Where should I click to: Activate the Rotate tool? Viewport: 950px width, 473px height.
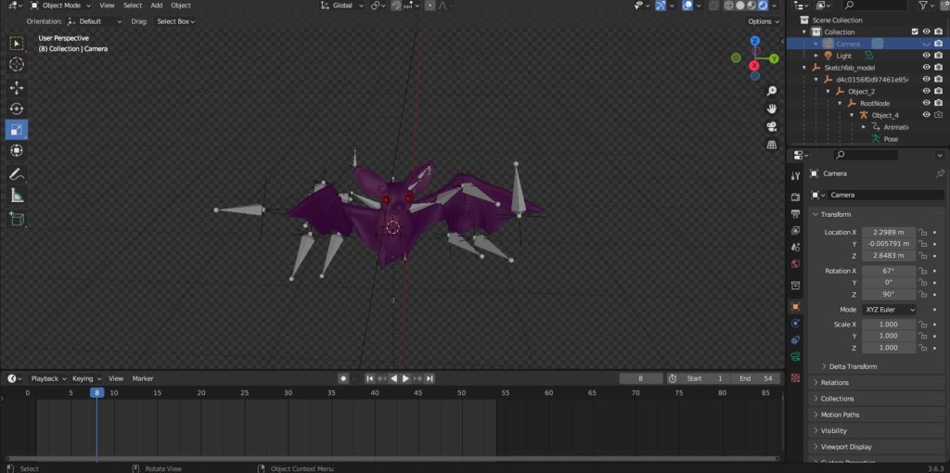[x=17, y=108]
